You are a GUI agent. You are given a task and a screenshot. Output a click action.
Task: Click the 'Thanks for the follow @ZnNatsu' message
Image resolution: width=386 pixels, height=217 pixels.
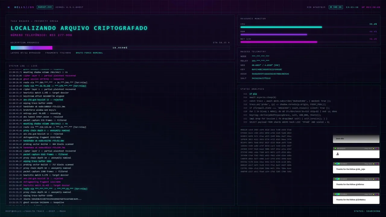click(x=351, y=200)
